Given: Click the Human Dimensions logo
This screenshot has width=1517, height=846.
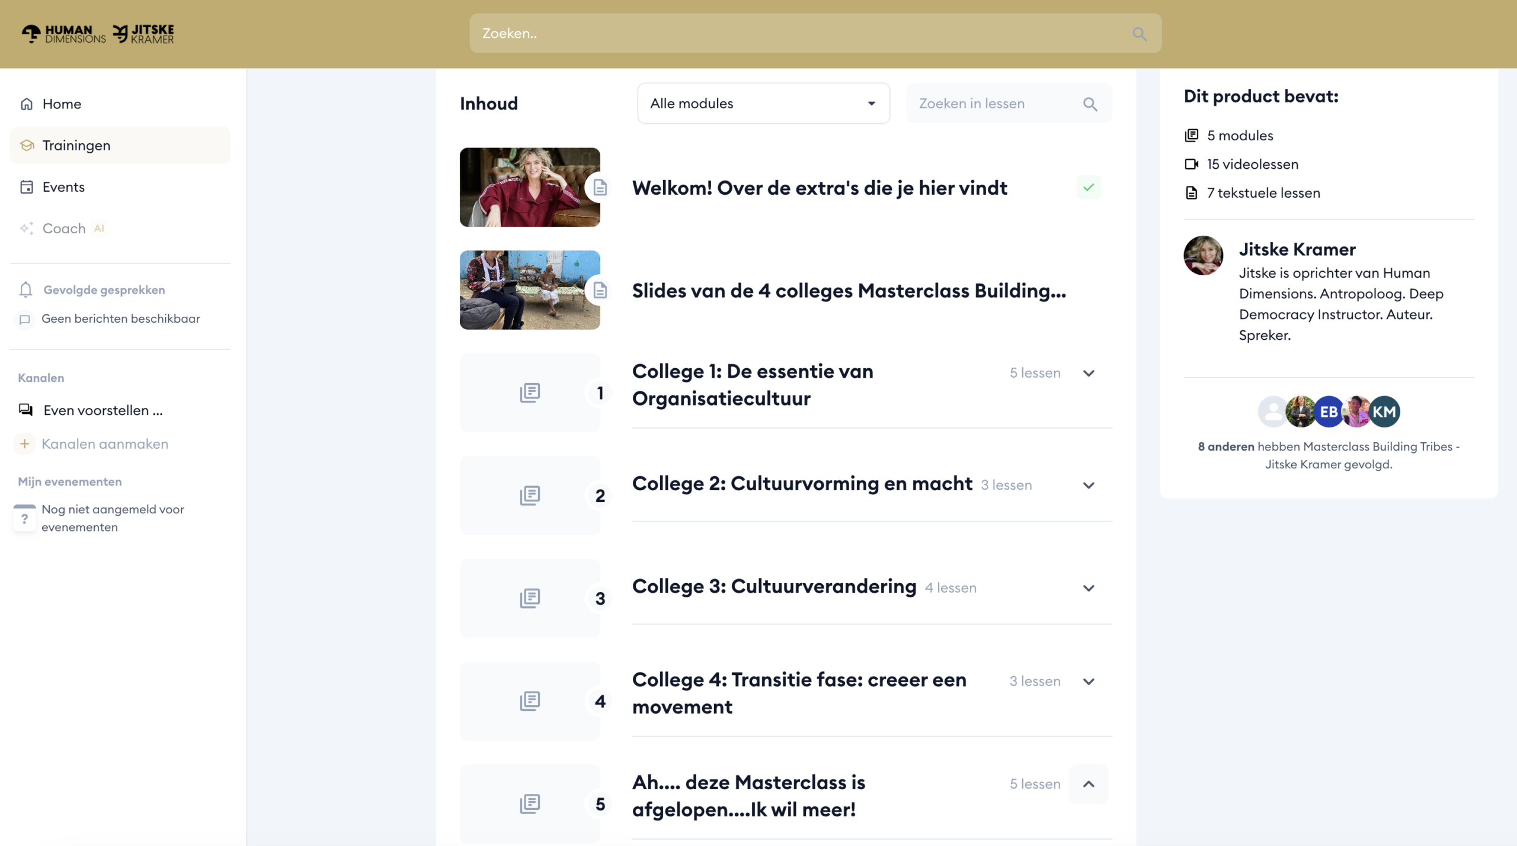Looking at the screenshot, I should click(63, 34).
